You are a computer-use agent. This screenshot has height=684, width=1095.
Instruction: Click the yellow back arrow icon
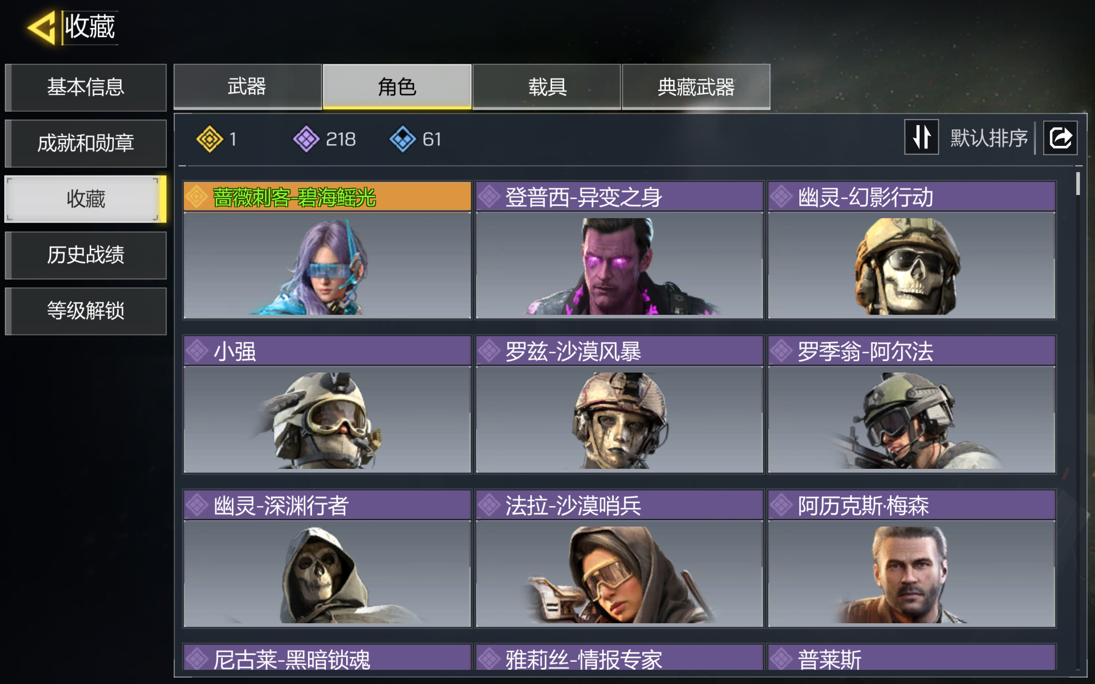42,28
